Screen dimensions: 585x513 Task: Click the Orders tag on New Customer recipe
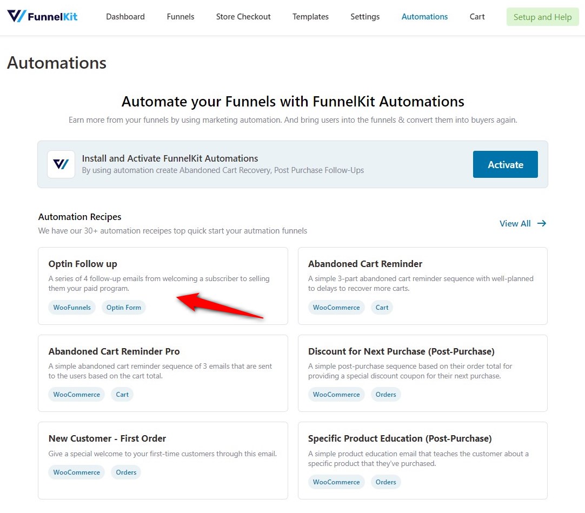click(125, 472)
